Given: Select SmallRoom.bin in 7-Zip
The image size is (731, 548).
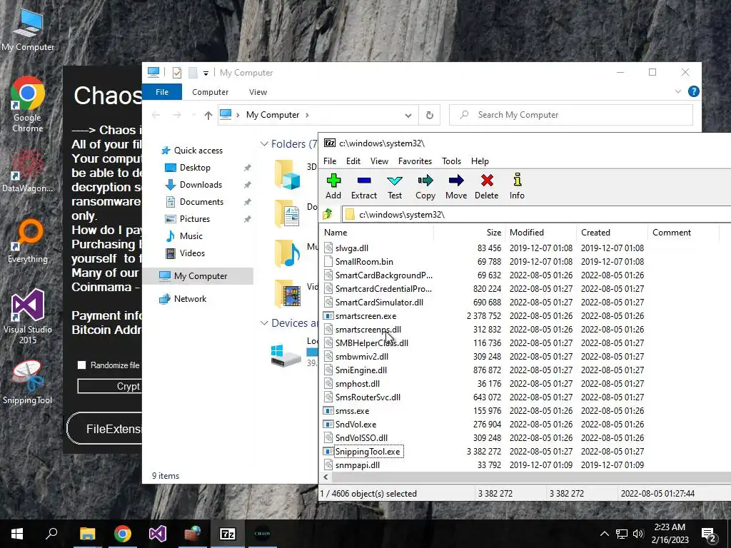Looking at the screenshot, I should click(x=364, y=262).
